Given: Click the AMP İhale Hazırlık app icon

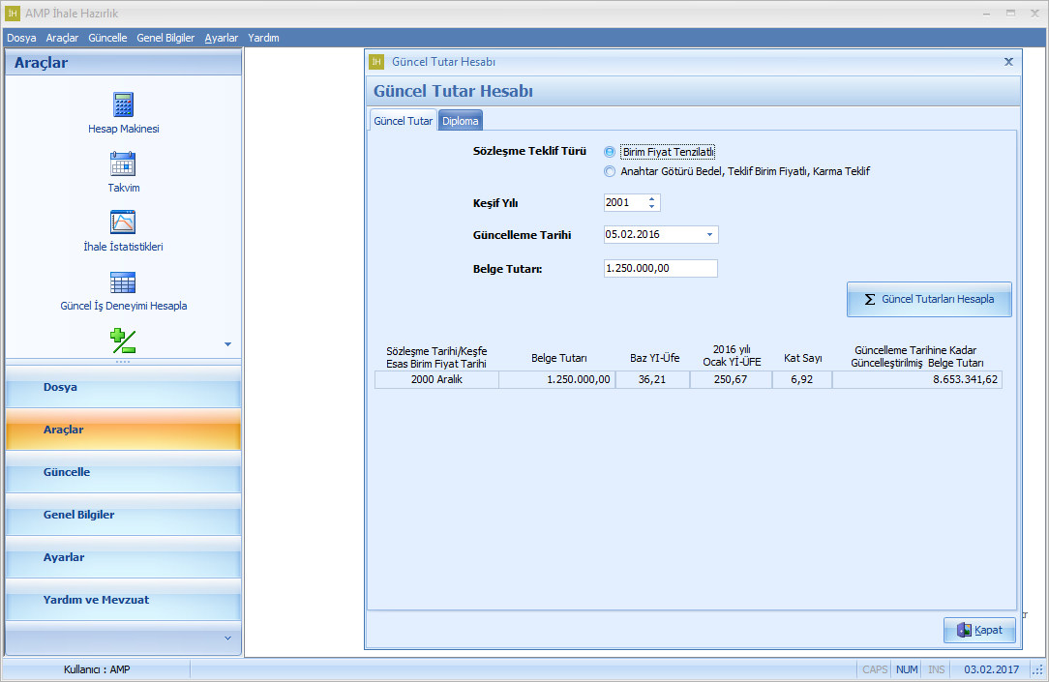Looking at the screenshot, I should (13, 14).
